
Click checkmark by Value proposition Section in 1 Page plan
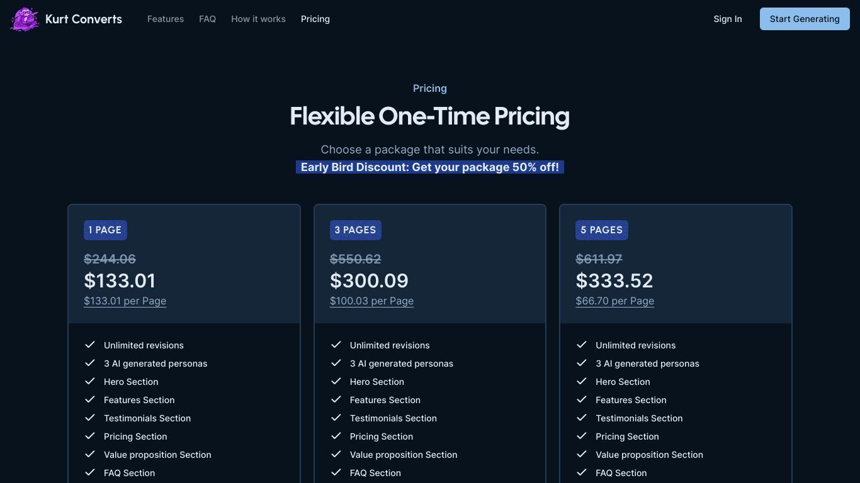pos(90,454)
